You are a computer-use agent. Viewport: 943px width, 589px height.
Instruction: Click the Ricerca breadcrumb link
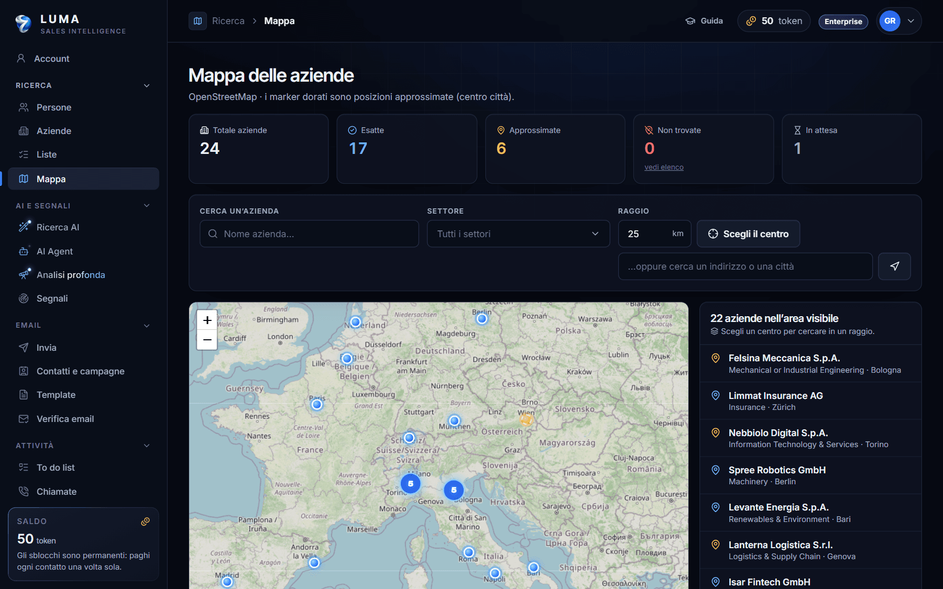coord(228,21)
